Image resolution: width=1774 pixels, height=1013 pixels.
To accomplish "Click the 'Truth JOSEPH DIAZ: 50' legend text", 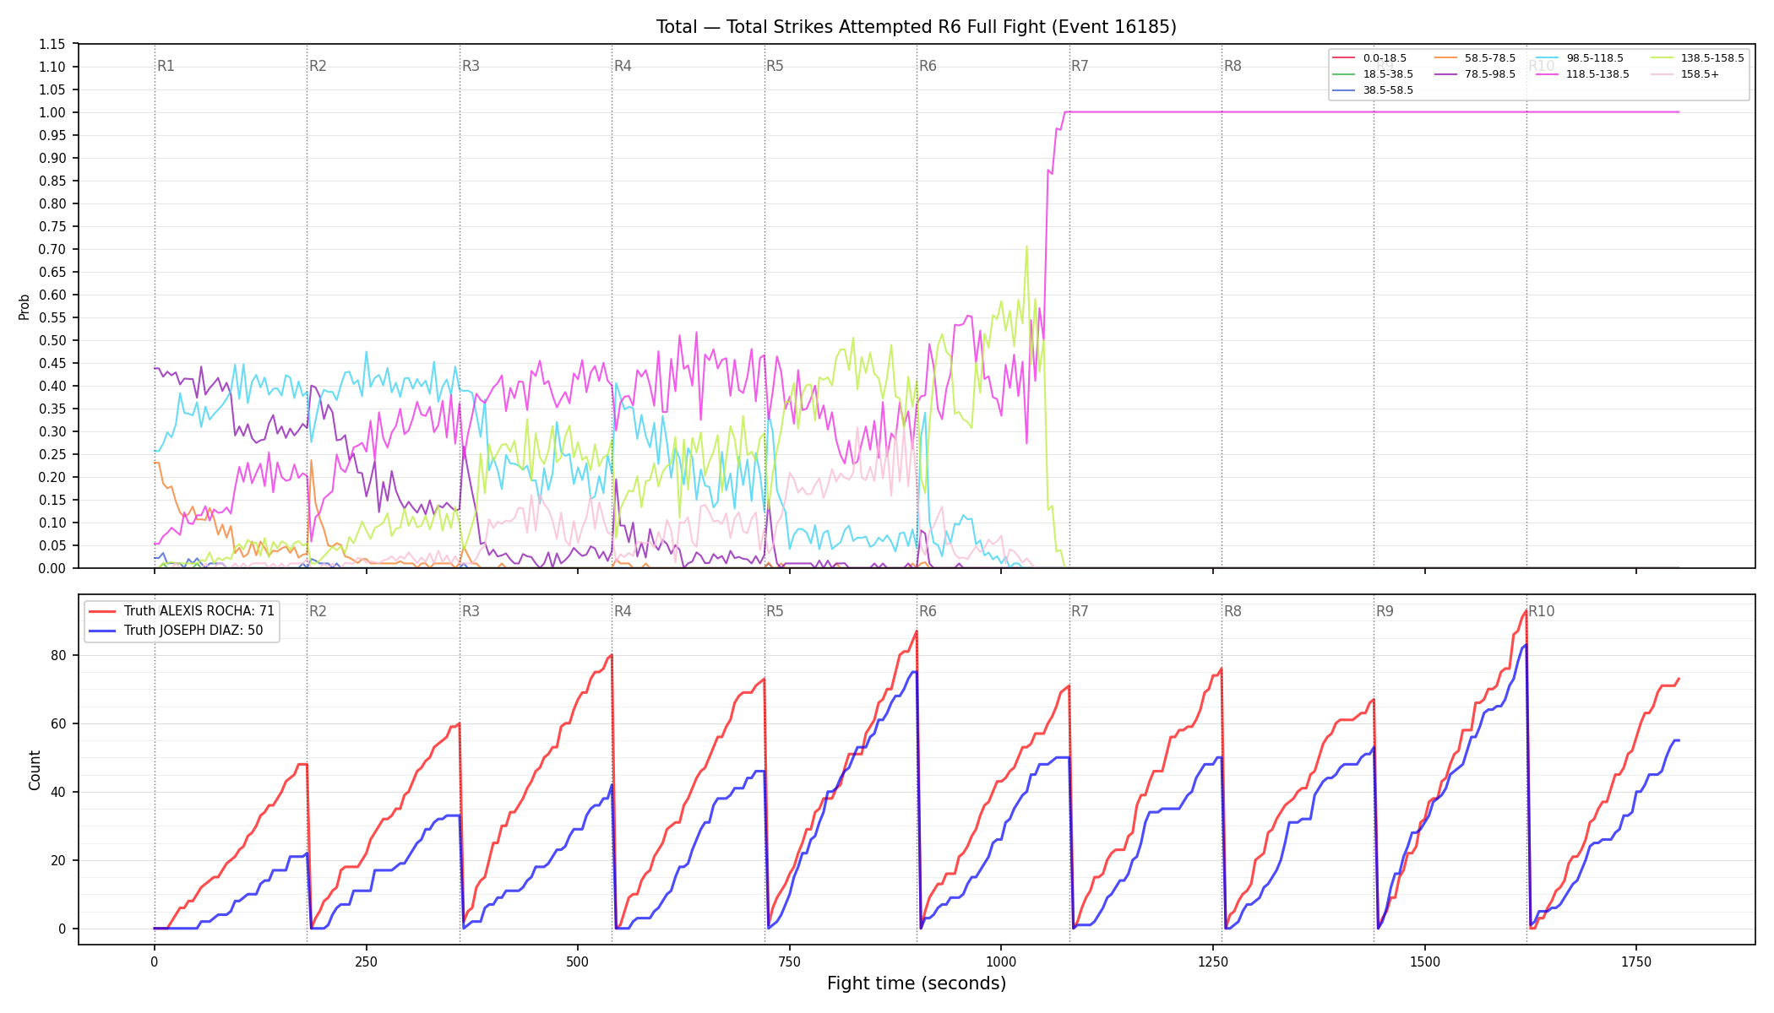I will (x=193, y=631).
